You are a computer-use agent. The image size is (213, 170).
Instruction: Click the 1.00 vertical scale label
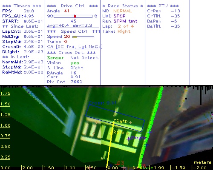click(x=5, y=125)
